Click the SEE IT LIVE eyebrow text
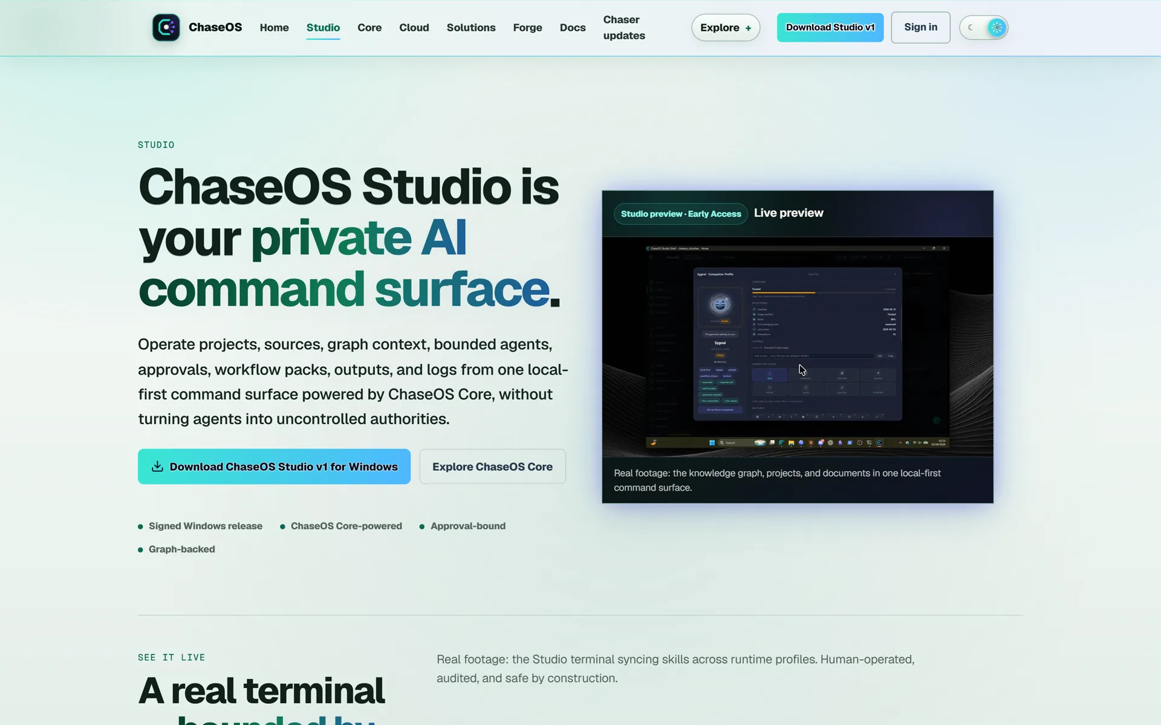Image resolution: width=1161 pixels, height=725 pixels. (172, 657)
